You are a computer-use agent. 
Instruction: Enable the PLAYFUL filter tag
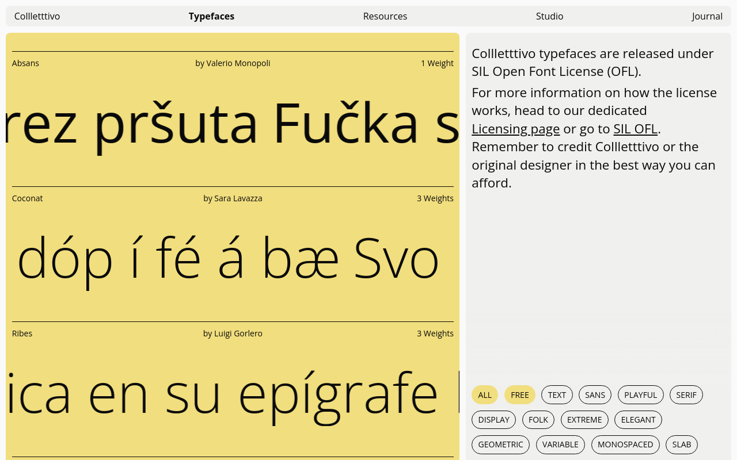click(x=640, y=395)
